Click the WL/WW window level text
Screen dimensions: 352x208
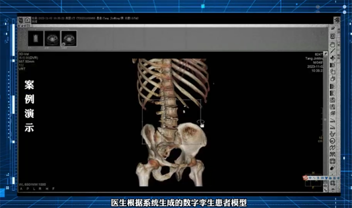(32, 184)
